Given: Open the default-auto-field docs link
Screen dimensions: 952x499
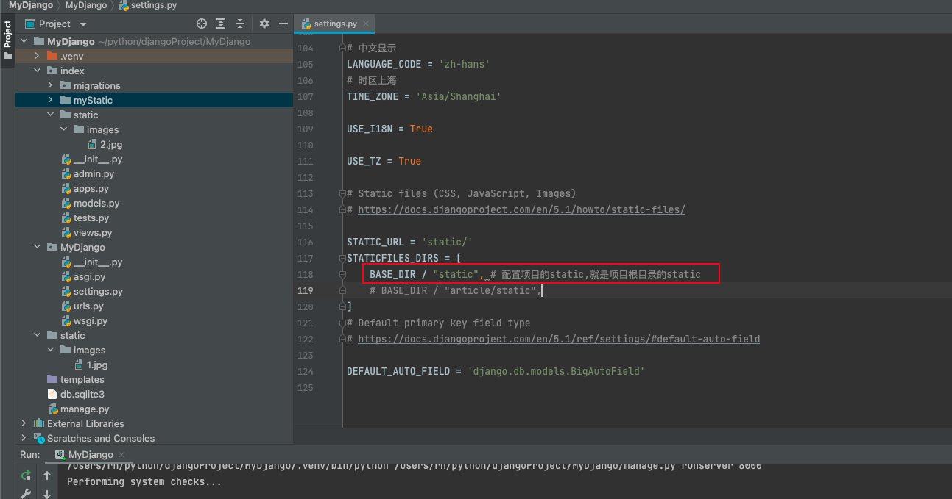Looking at the screenshot, I should click(559, 339).
